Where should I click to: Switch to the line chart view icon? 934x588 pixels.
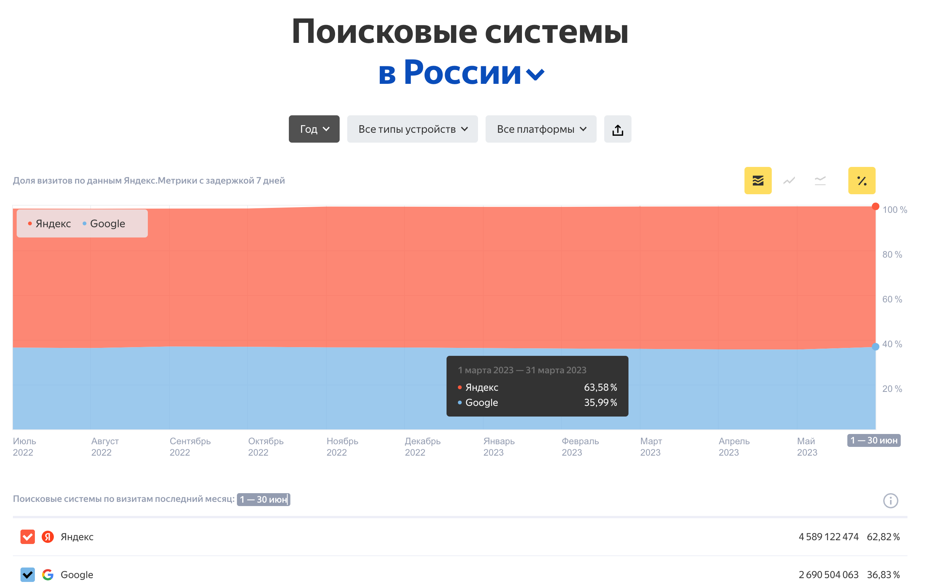coord(789,181)
